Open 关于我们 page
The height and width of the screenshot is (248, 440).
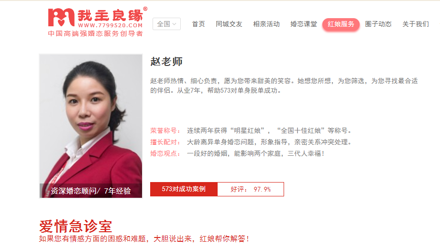coord(416,24)
